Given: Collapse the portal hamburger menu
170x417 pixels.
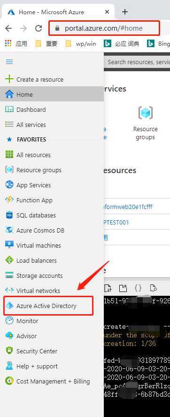Looking at the screenshot, I should 9,62.
